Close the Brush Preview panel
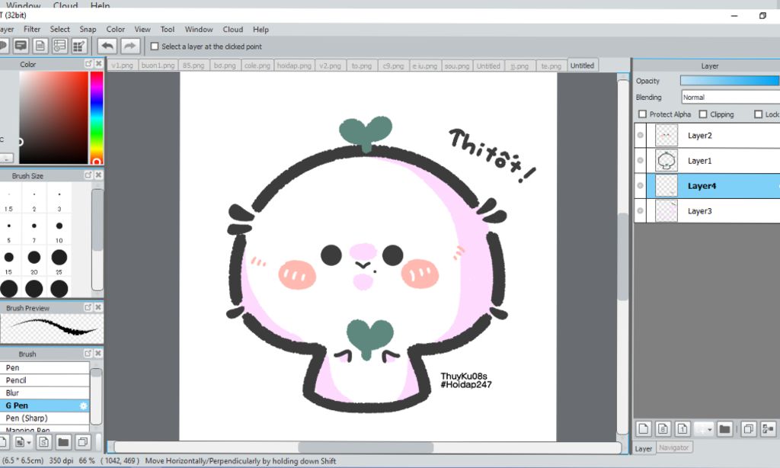 coord(98,308)
